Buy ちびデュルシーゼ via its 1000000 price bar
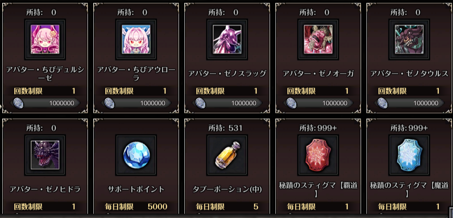Screen dimensions: 453x218 tap(45, 103)
